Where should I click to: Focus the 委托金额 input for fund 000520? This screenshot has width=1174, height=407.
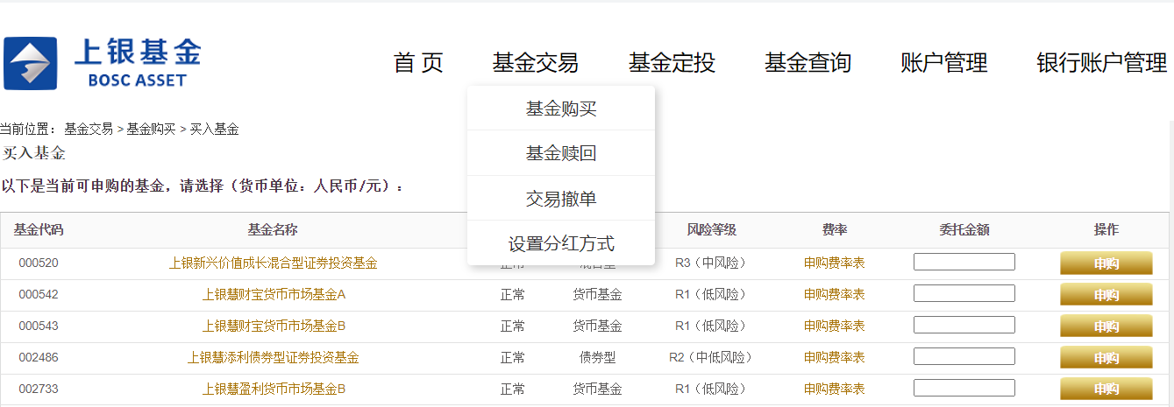[x=964, y=262]
